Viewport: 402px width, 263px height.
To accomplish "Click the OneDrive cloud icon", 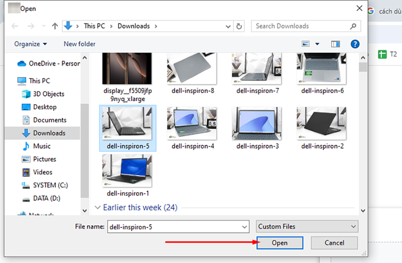I will [x=22, y=64].
